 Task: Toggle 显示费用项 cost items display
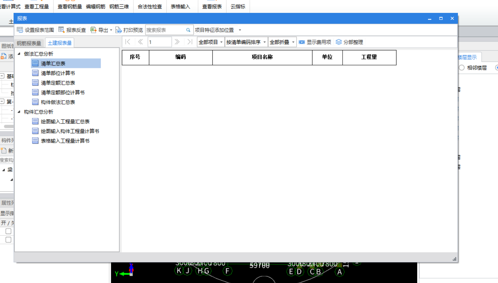pyautogui.click(x=315, y=42)
